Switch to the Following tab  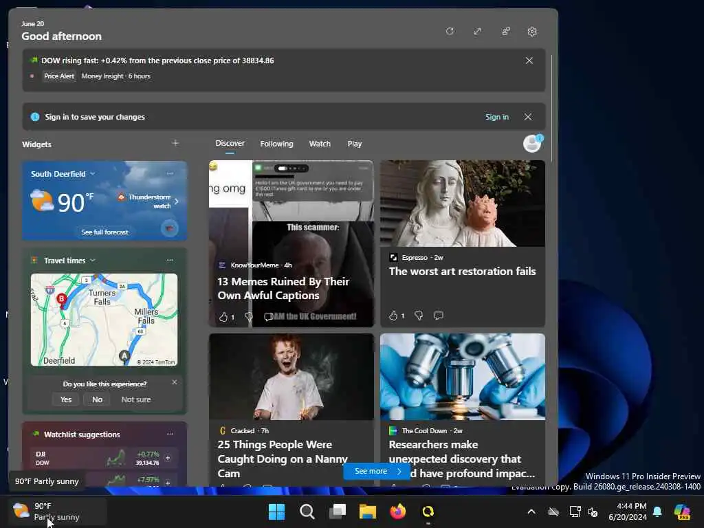[276, 144]
